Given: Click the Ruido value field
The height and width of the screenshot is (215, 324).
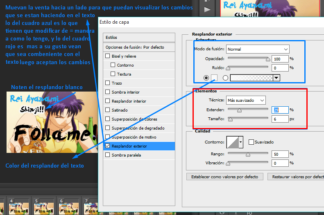Looking at the screenshot, I should tap(280, 68).
